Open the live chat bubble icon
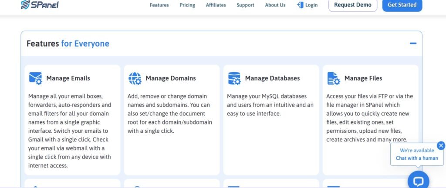The image size is (446, 188). (418, 181)
